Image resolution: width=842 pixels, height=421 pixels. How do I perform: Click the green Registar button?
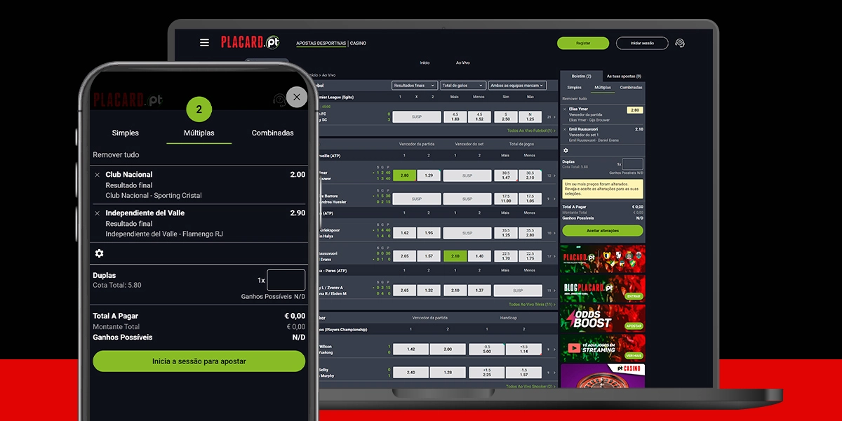point(583,43)
